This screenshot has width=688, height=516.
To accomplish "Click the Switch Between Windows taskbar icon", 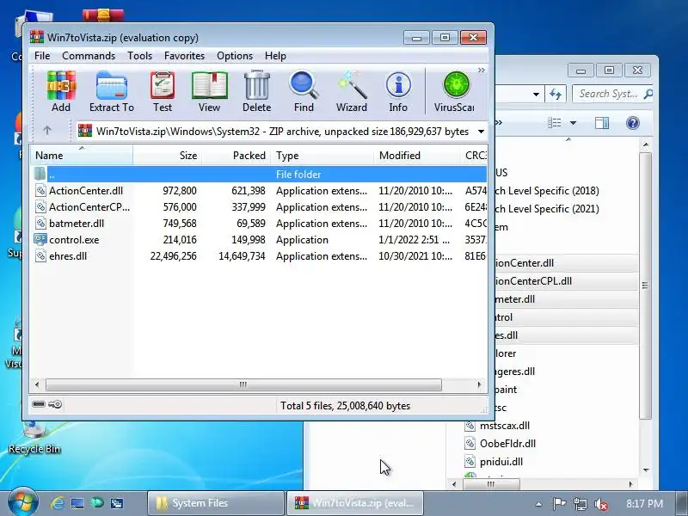I will click(x=117, y=503).
